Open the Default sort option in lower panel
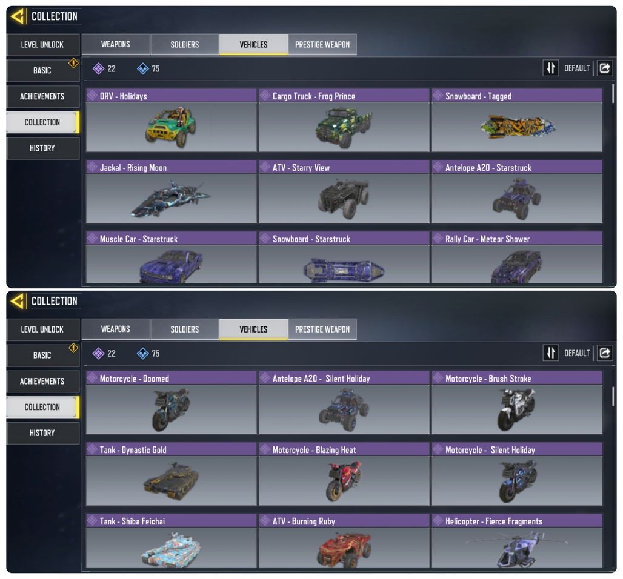Screen dimensions: 623x579 tap(577, 353)
